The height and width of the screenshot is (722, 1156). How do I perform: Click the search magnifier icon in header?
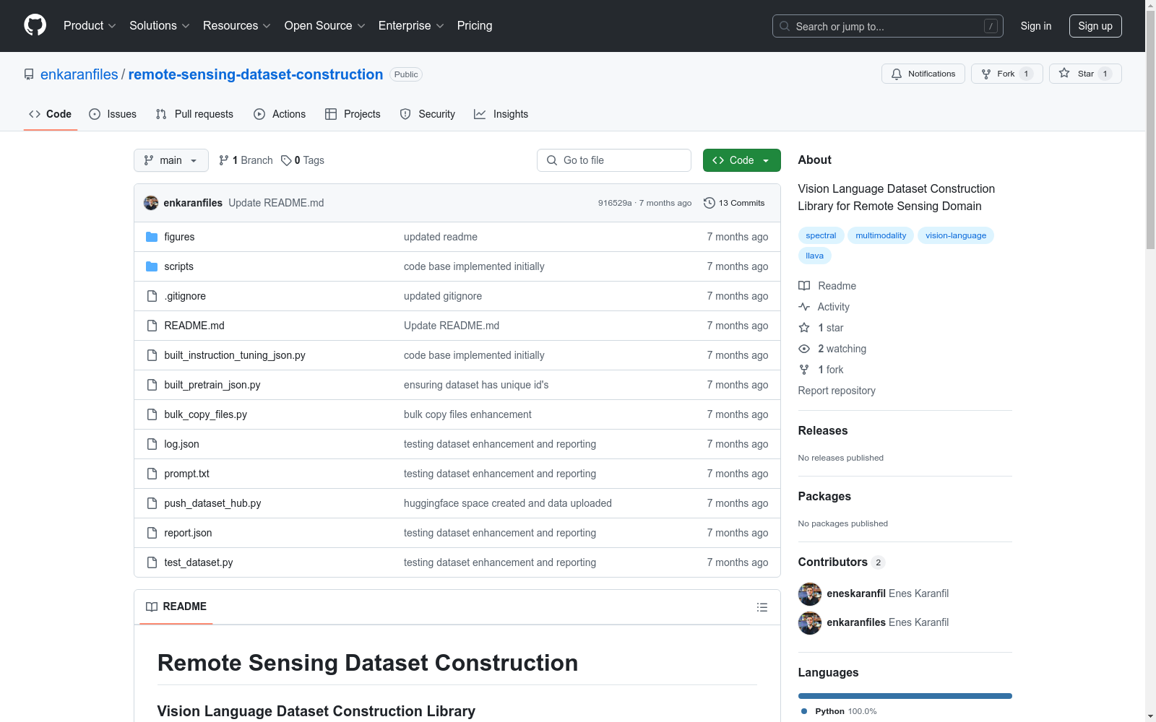[785, 26]
